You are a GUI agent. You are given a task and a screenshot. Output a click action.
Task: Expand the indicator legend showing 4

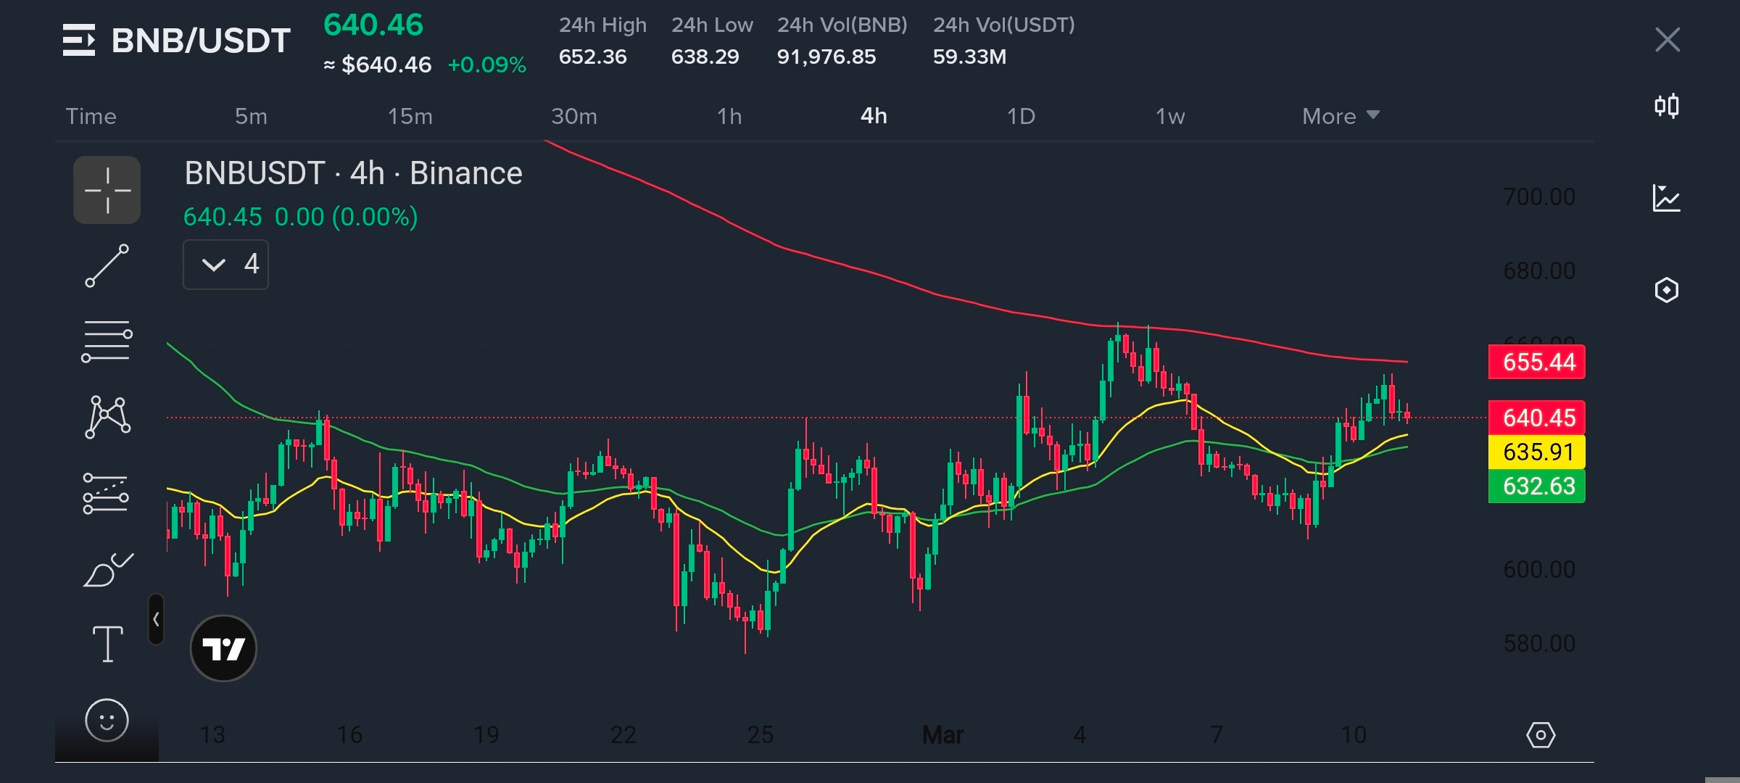pos(225,265)
